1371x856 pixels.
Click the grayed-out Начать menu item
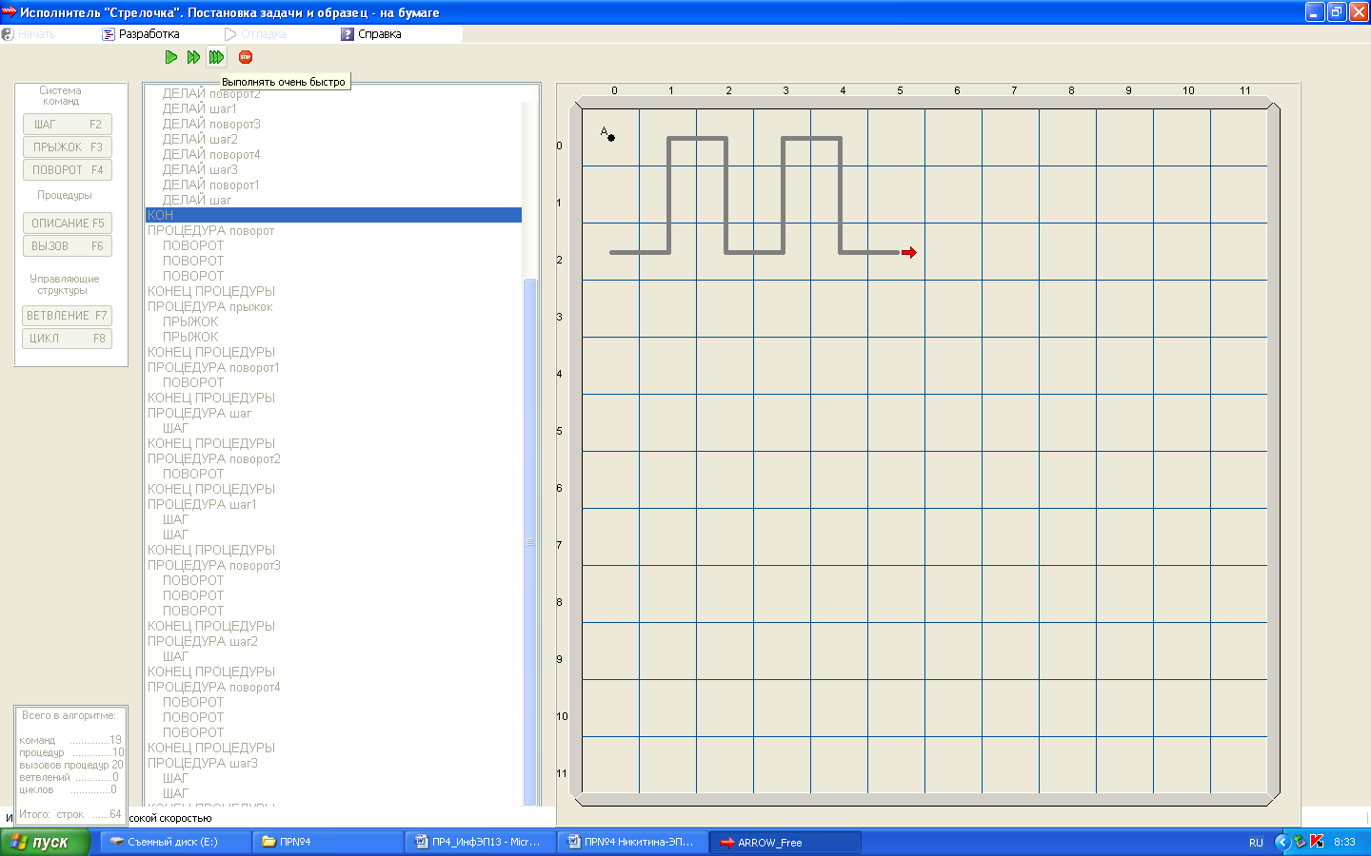point(29,34)
